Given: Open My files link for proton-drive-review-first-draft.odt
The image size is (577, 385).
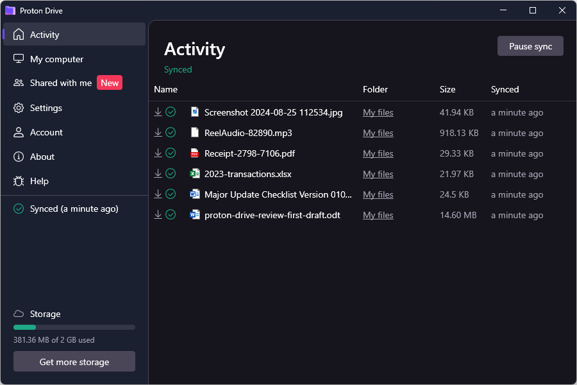Looking at the screenshot, I should [378, 215].
